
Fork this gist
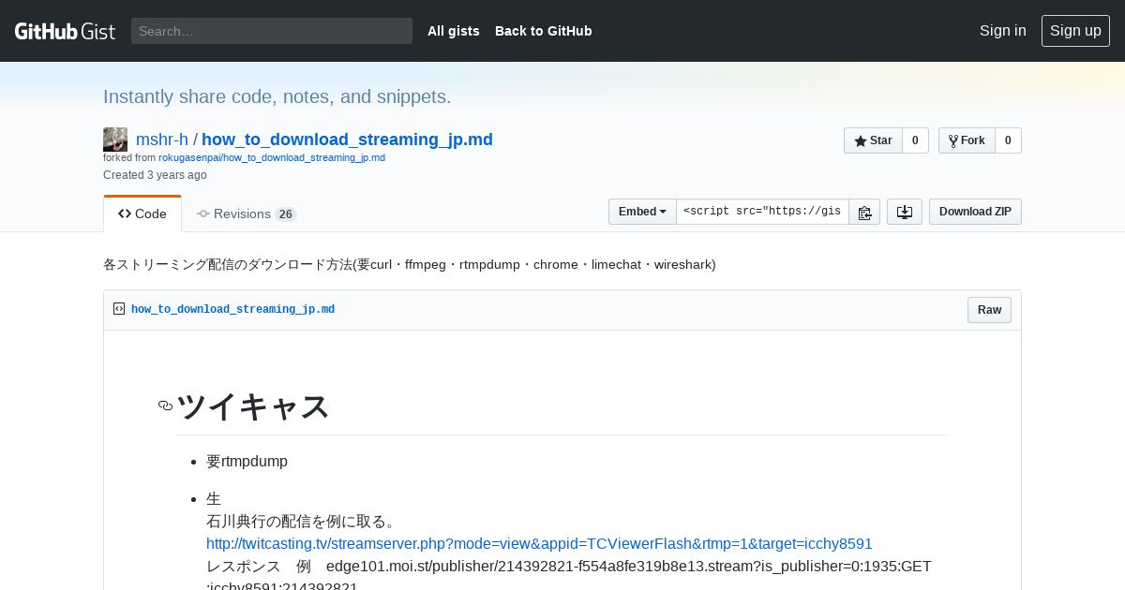967,140
